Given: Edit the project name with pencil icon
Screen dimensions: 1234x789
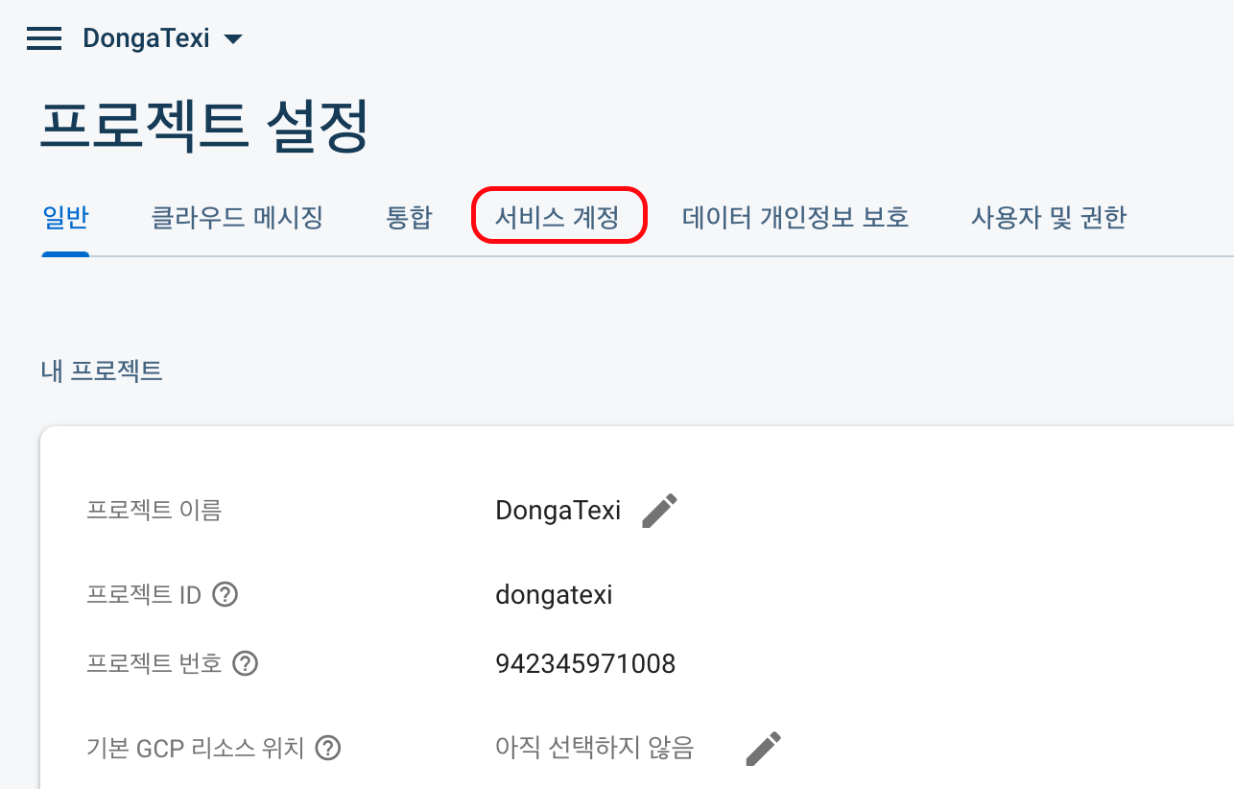Looking at the screenshot, I should [659, 511].
